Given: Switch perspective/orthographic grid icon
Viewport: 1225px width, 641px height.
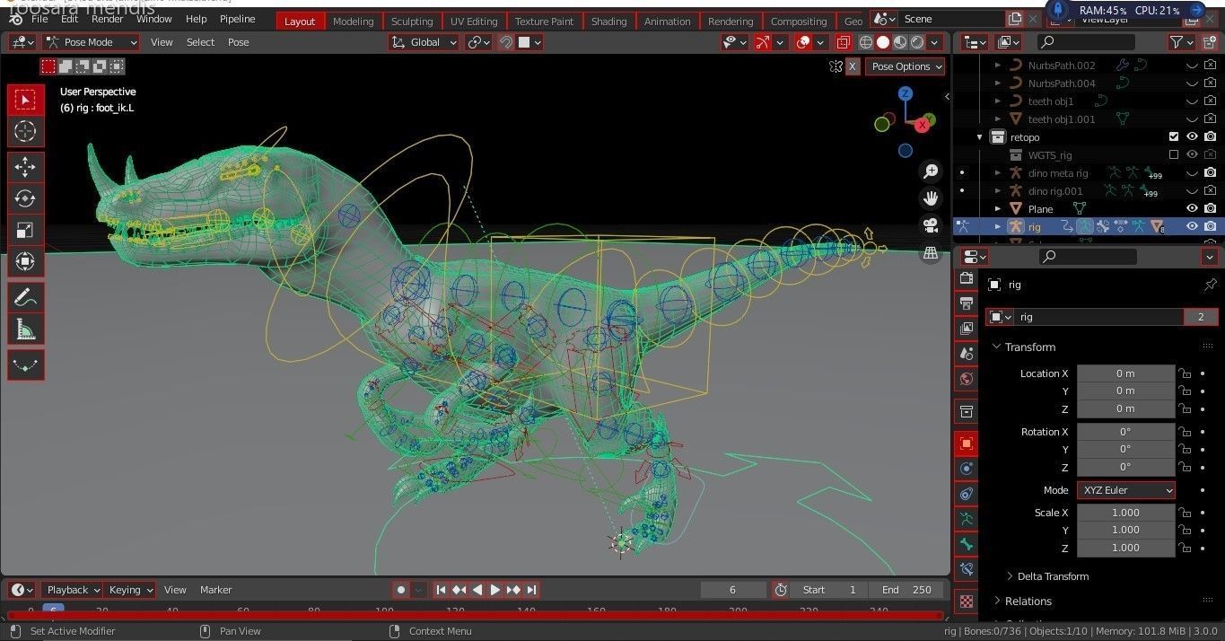Looking at the screenshot, I should [x=931, y=253].
